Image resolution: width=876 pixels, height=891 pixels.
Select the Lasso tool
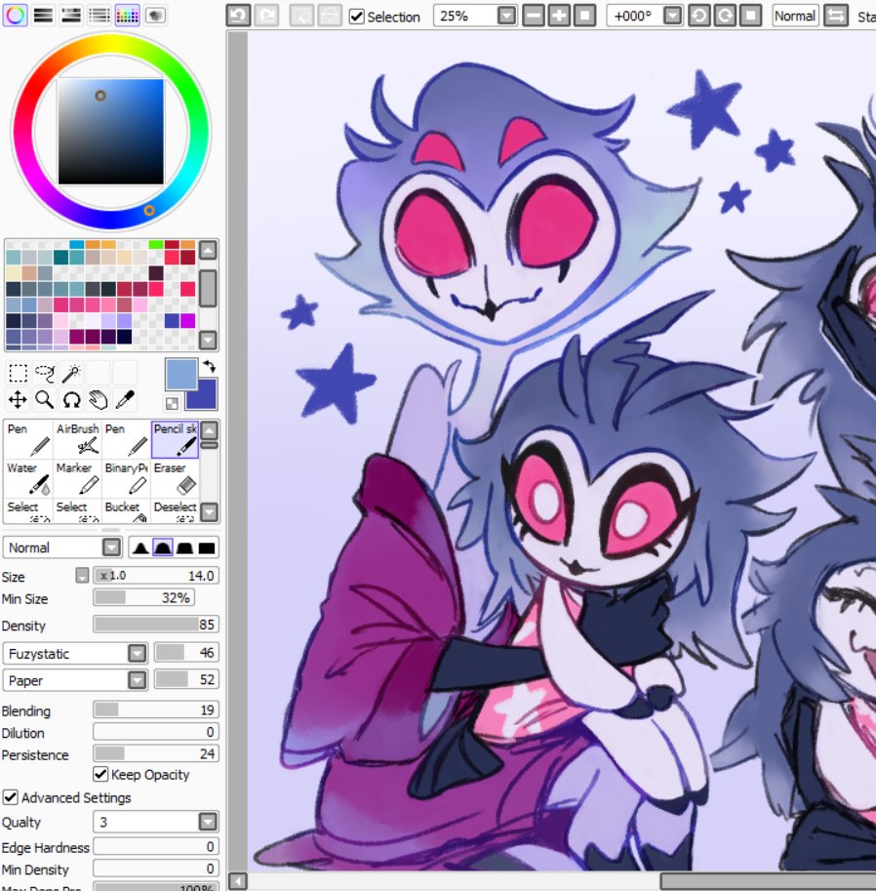pyautogui.click(x=44, y=373)
